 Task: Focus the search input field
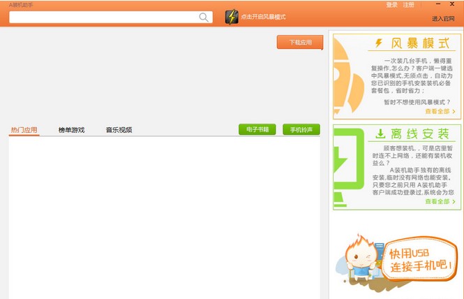coord(103,17)
